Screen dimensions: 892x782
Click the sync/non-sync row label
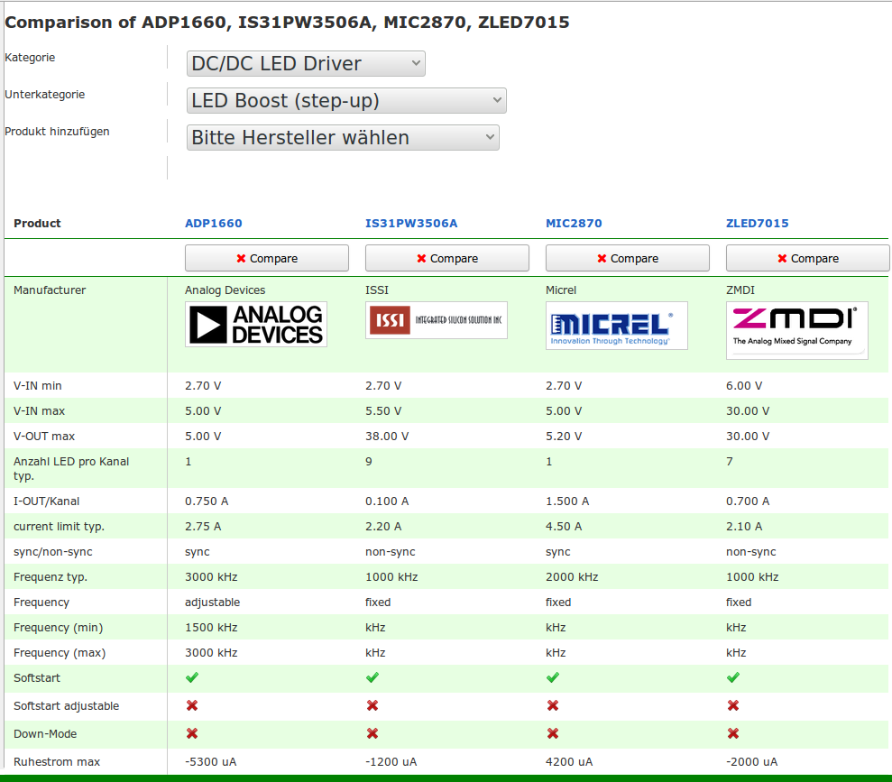(x=53, y=552)
